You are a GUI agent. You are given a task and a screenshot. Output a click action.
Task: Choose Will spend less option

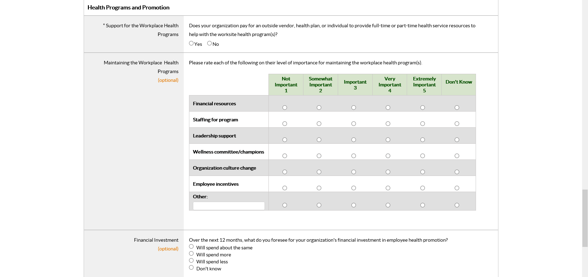(x=191, y=261)
